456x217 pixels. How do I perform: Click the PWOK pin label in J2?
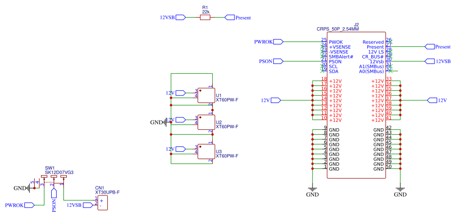336,42
